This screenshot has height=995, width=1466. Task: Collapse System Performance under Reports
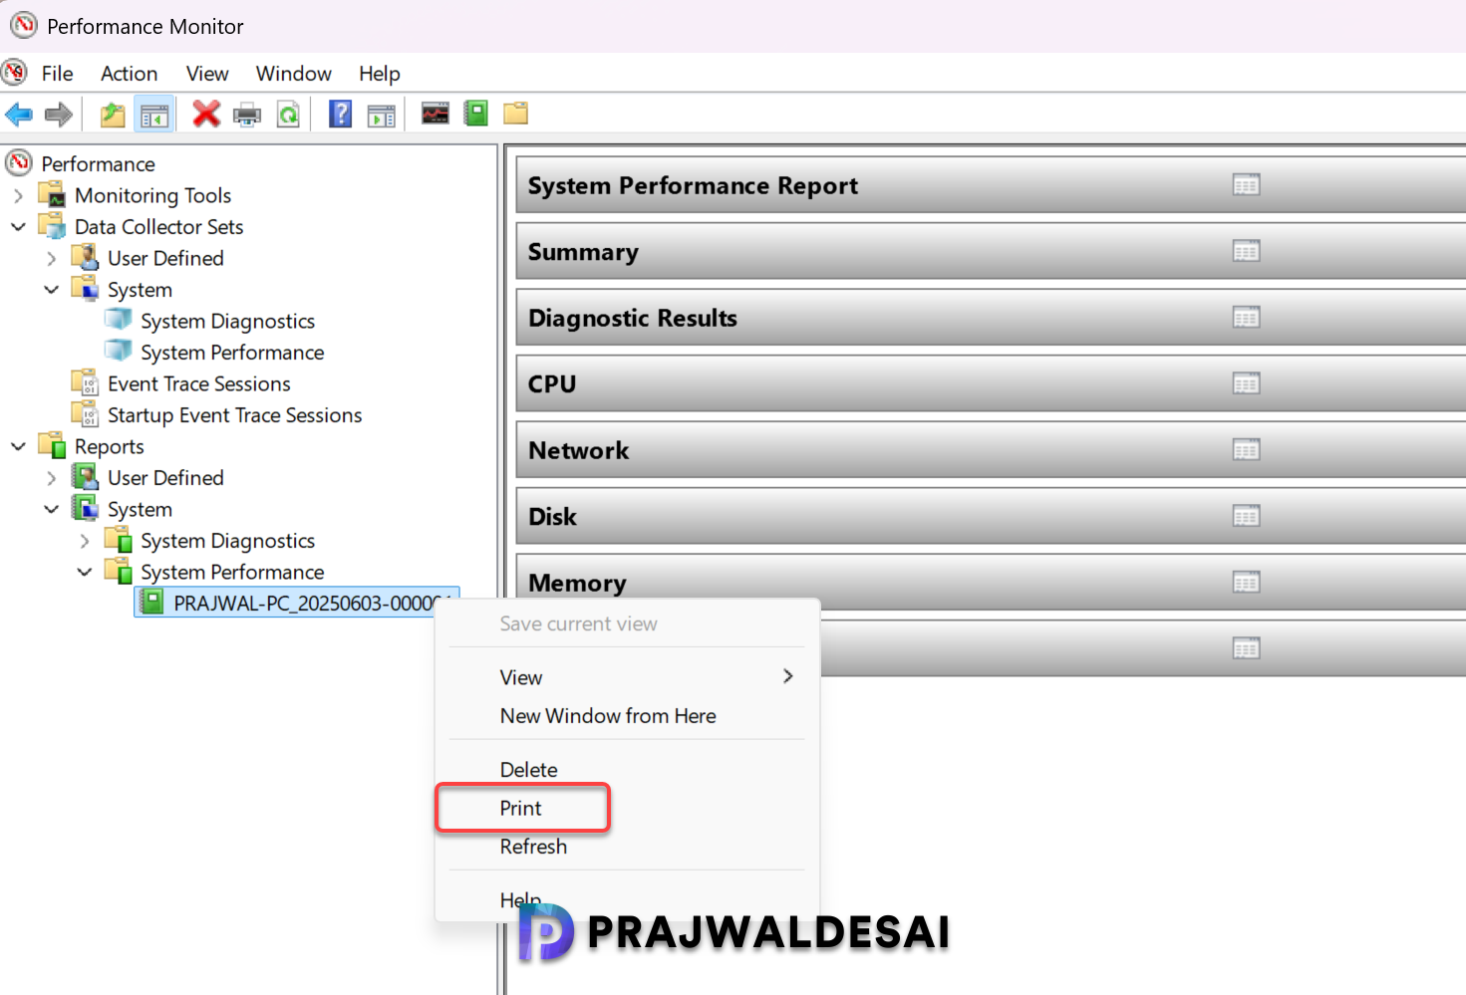pyautogui.click(x=85, y=572)
